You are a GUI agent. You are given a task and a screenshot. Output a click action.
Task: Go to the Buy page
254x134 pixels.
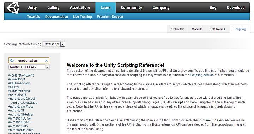213,8
